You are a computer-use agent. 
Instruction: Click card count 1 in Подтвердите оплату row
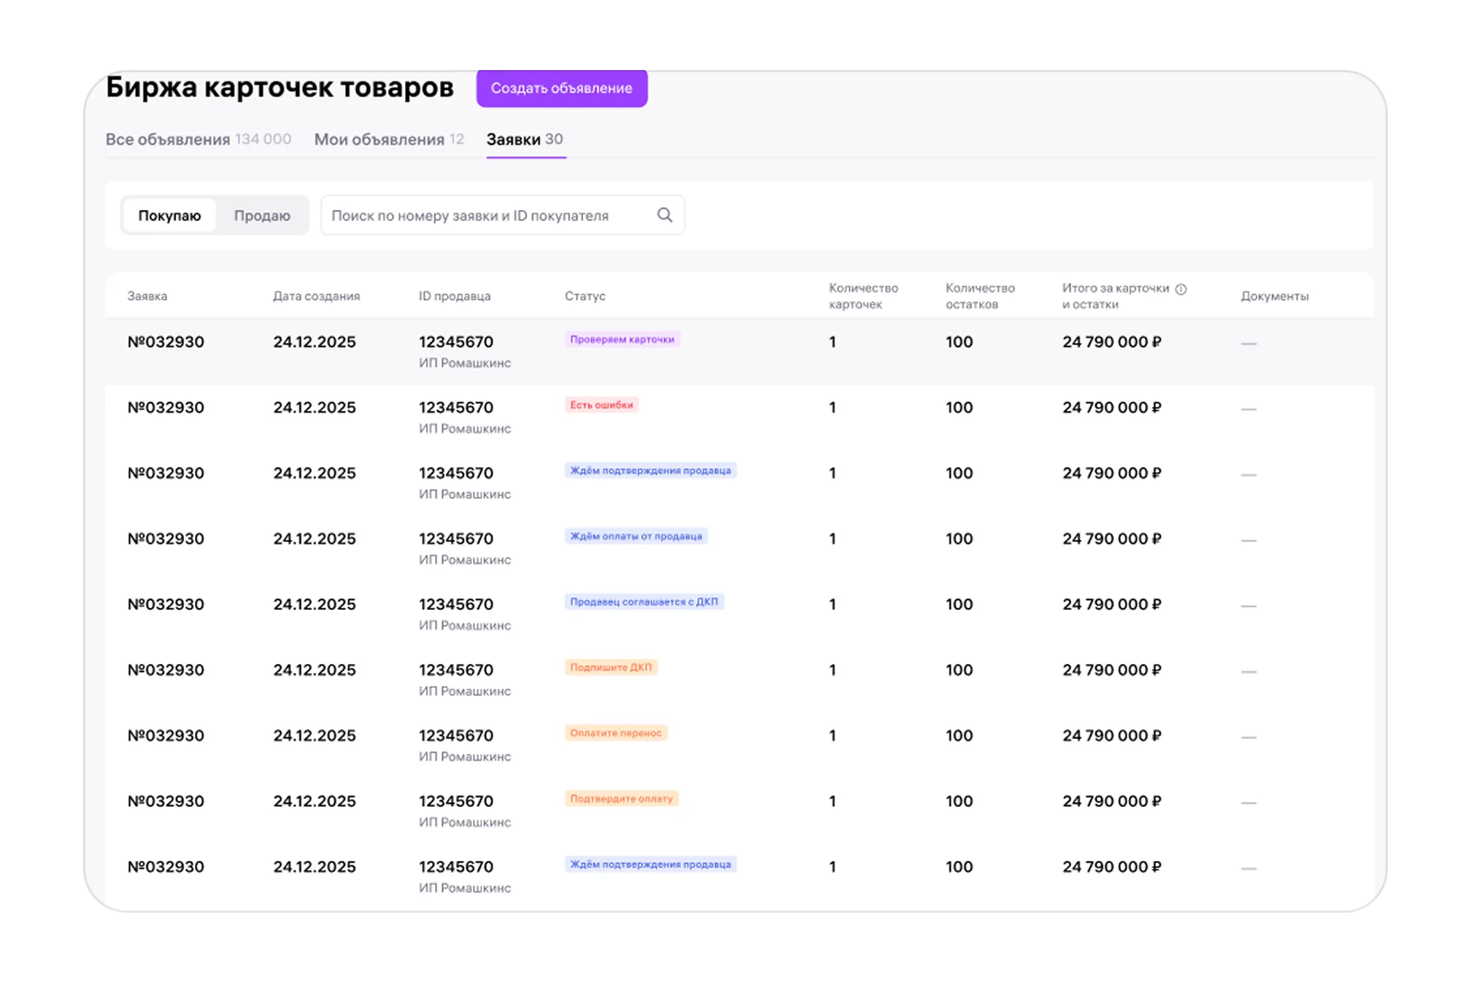(x=833, y=802)
